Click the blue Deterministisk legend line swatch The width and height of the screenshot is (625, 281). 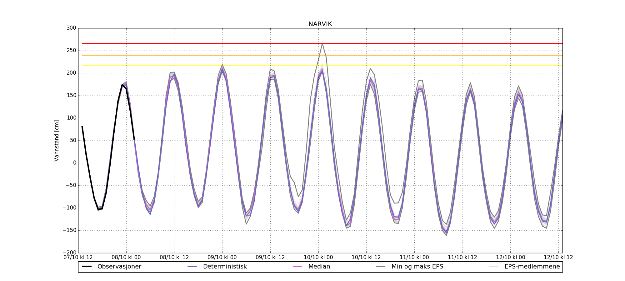[x=192, y=267]
